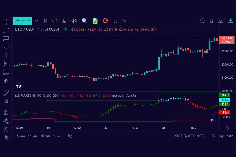Viewport: 236px width, 157px height.
Task: Toggle lock all drawing tools
Action: tap(6, 129)
